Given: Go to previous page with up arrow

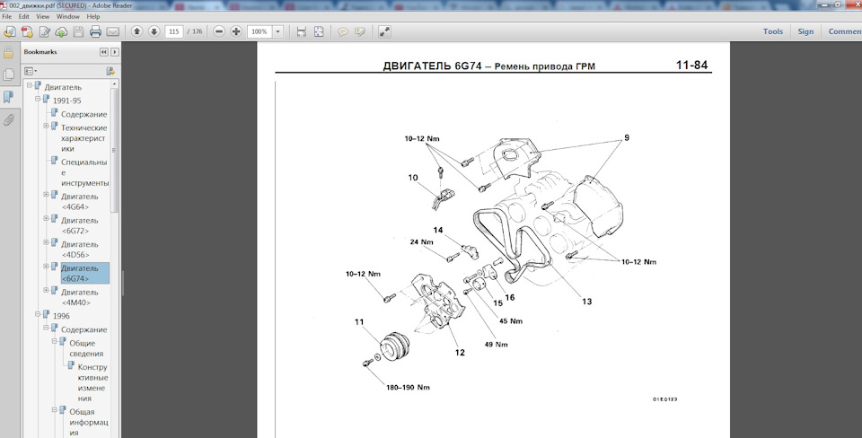Looking at the screenshot, I should (x=136, y=31).
